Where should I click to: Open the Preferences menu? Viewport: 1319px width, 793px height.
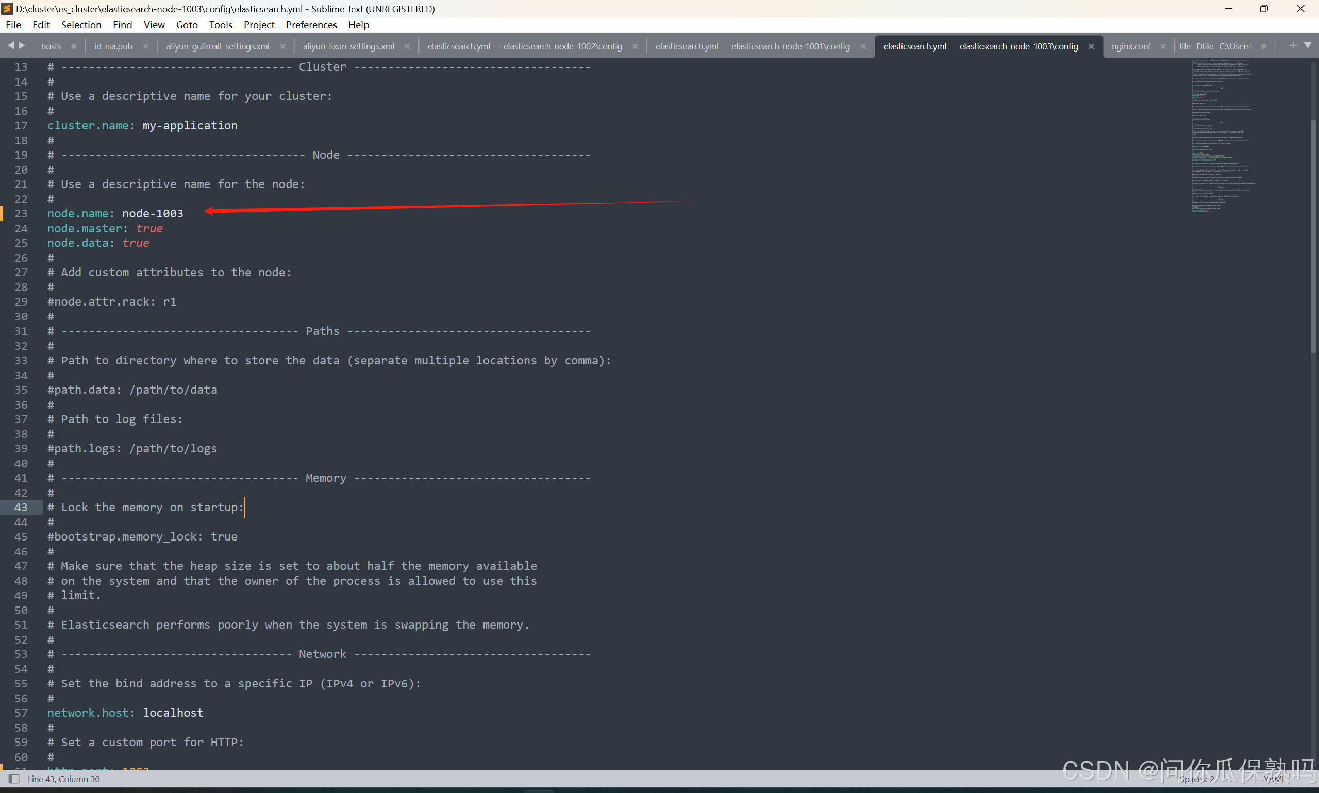pyautogui.click(x=311, y=25)
